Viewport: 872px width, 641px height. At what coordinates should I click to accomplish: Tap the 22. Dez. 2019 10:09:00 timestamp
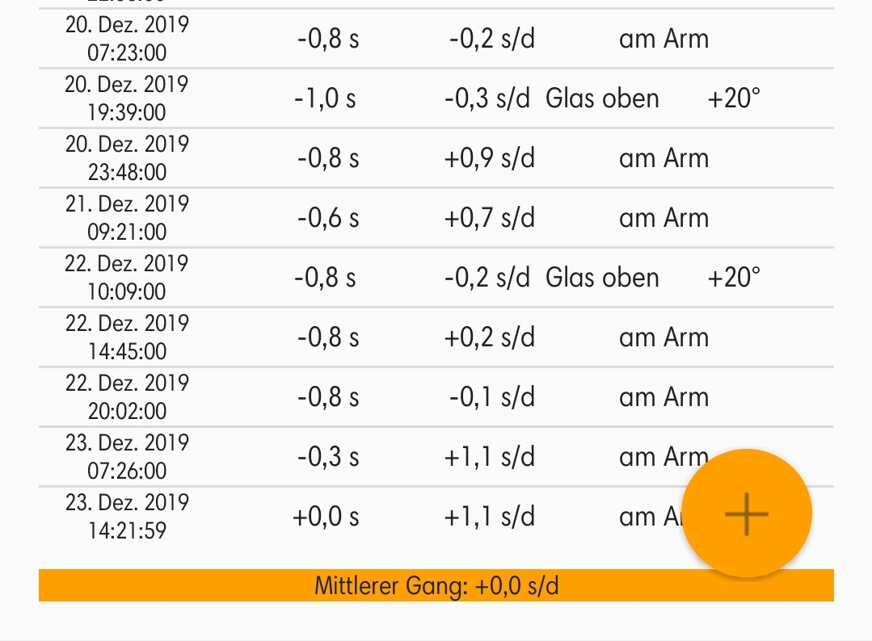[126, 278]
